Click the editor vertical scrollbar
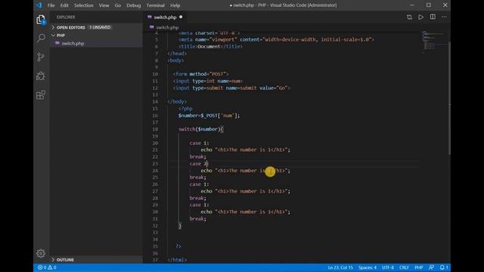The height and width of the screenshot is (272, 484). [x=449, y=99]
